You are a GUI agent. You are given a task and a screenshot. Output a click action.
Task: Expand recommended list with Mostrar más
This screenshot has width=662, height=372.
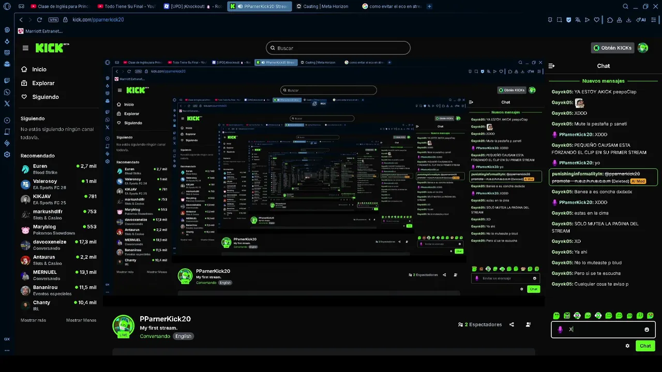33,320
